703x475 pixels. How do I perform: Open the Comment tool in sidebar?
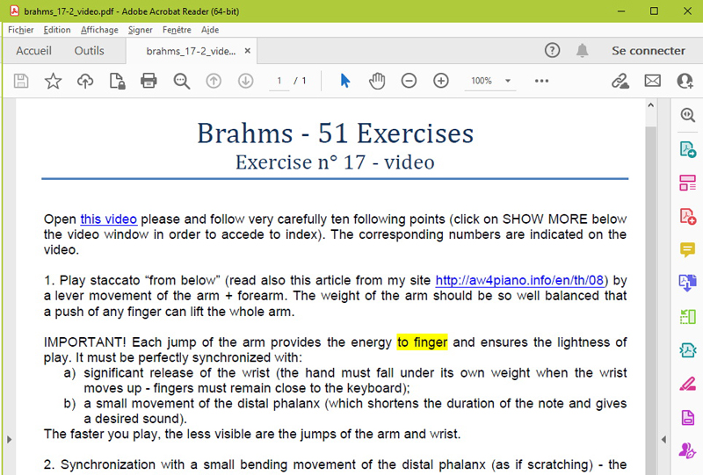[x=687, y=249]
